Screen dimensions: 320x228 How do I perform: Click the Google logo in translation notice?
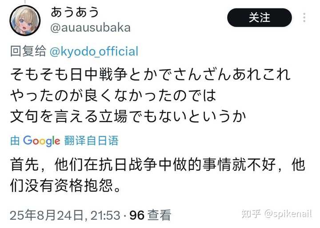42,141
